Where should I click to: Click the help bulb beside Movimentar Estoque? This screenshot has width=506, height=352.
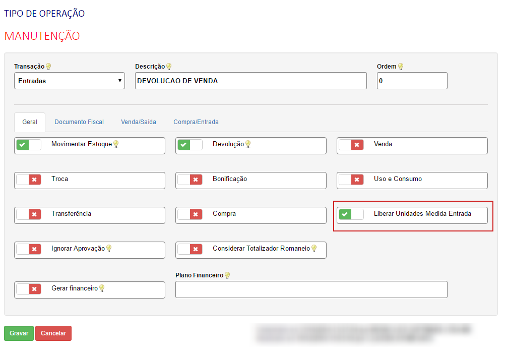tap(115, 144)
